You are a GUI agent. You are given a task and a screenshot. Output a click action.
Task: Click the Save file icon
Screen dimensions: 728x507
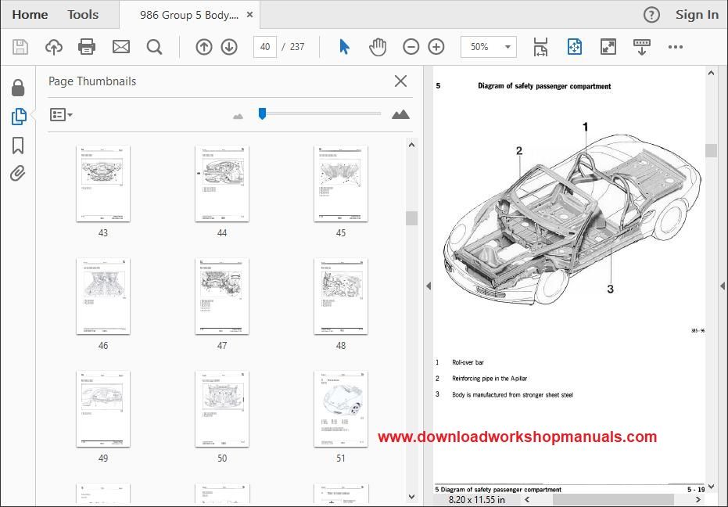point(20,47)
